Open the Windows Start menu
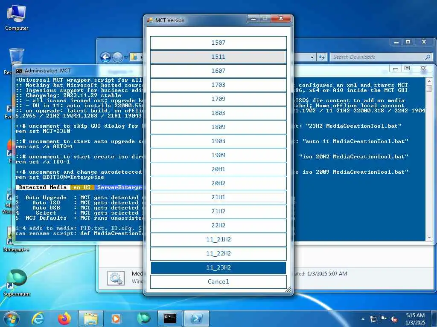This screenshot has width=437, height=327. pyautogui.click(x=11, y=318)
